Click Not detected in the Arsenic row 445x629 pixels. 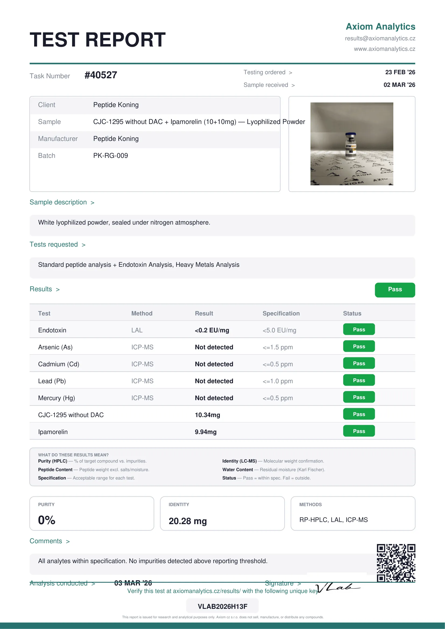pyautogui.click(x=214, y=347)
